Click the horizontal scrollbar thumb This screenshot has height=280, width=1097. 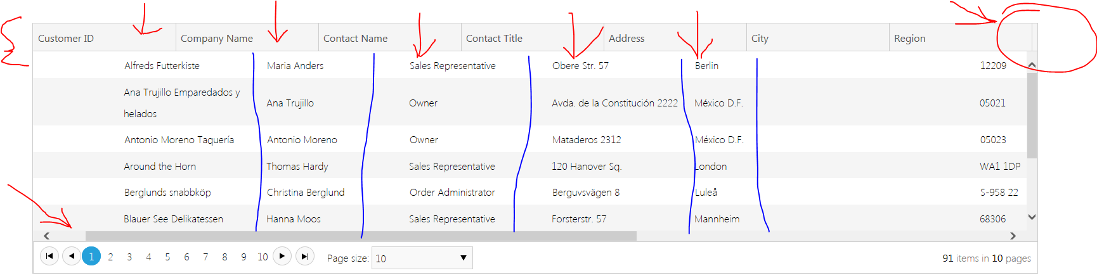[360, 236]
